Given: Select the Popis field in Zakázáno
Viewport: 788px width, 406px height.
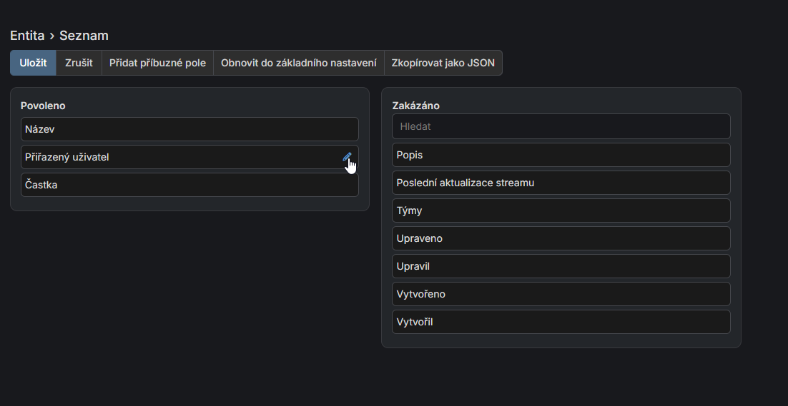Looking at the screenshot, I should (x=561, y=155).
